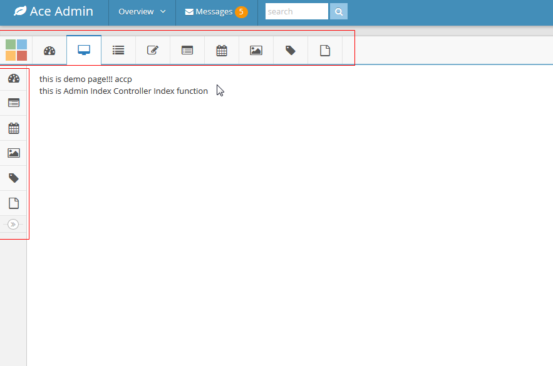Click the orange 5 messages badge
The height and width of the screenshot is (366, 553).
click(241, 12)
